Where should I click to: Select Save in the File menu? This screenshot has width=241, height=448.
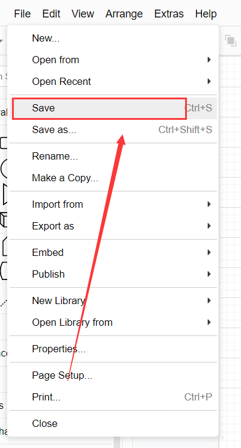(113, 108)
